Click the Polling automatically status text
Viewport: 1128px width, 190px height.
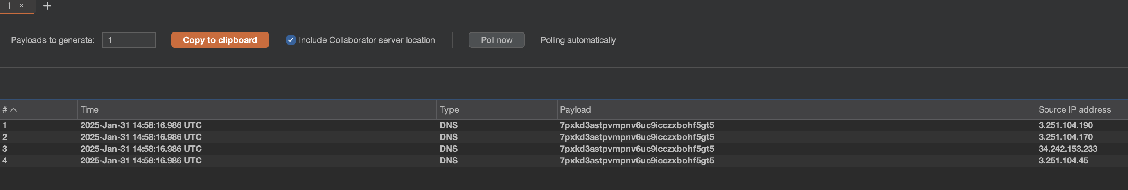pyautogui.click(x=578, y=40)
